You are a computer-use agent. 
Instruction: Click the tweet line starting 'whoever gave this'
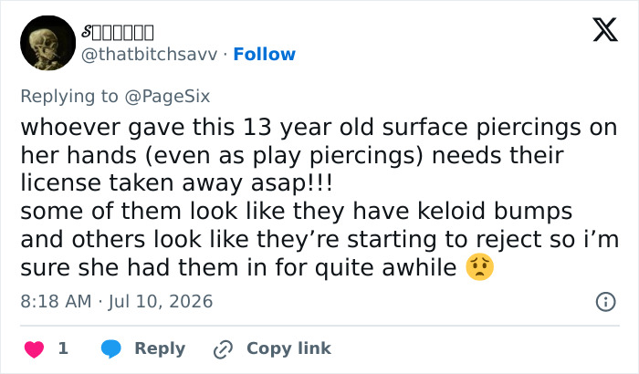pyautogui.click(x=319, y=128)
